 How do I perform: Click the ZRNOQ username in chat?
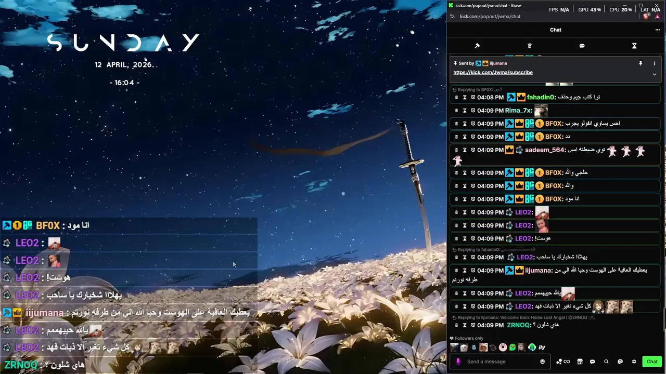(x=519, y=325)
